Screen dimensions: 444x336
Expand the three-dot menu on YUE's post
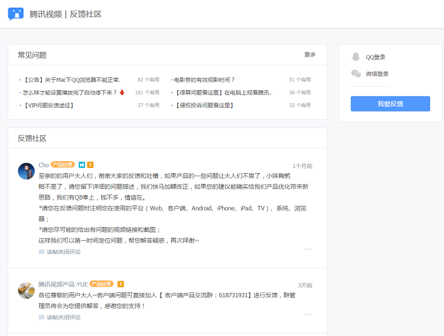[308, 315]
